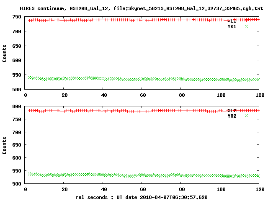Click the 550 tick label on upper plot
Viewport: 268px width, 201px height.
pyautogui.click(x=17, y=75)
